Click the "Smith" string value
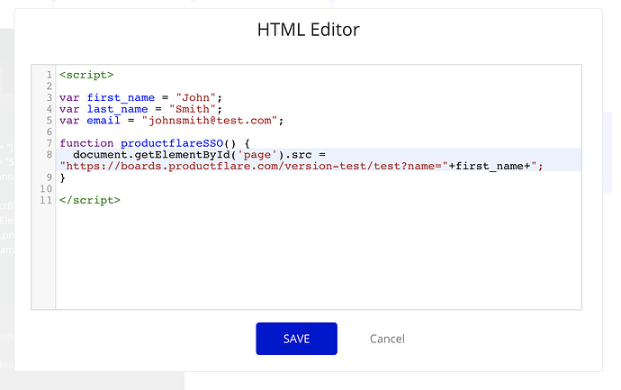 [192, 109]
